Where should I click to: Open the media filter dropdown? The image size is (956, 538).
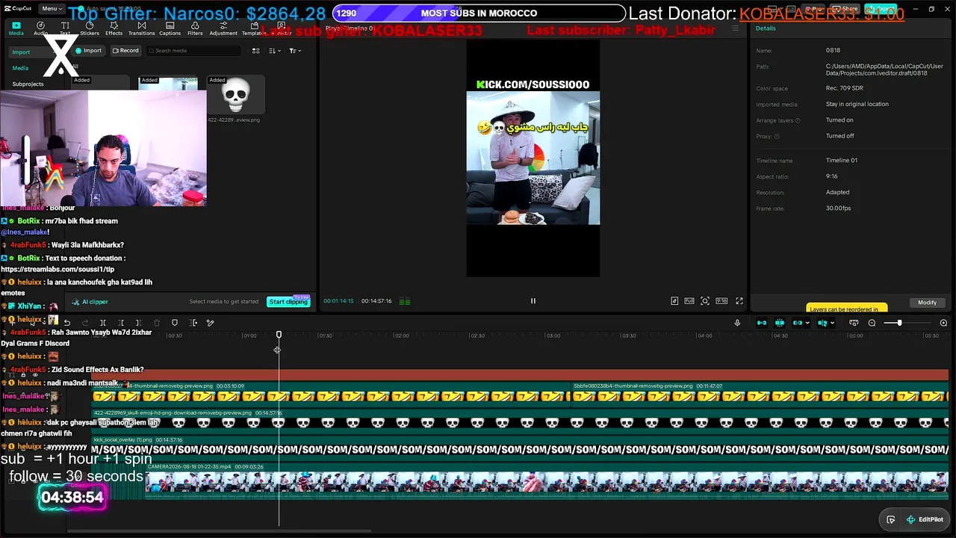pos(295,51)
